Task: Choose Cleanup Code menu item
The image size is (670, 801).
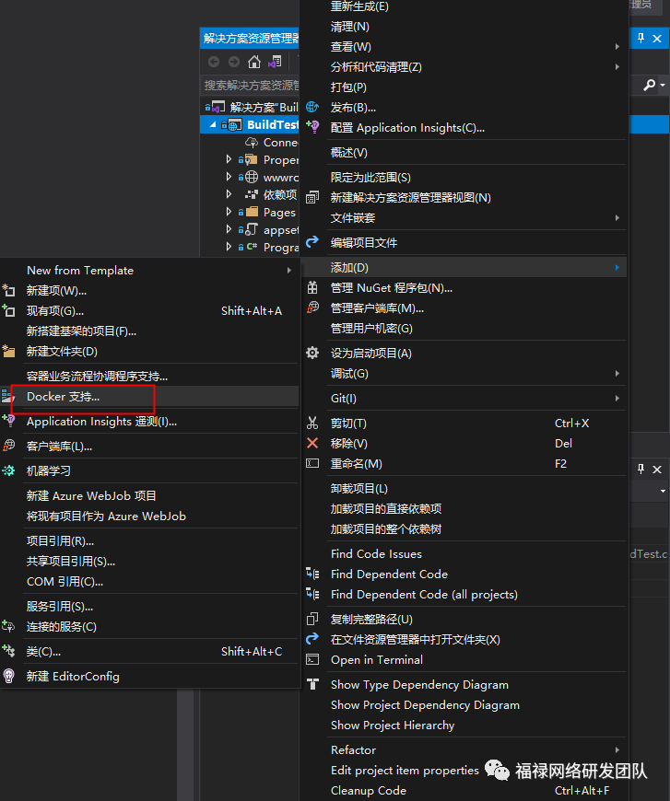Action: click(464, 790)
